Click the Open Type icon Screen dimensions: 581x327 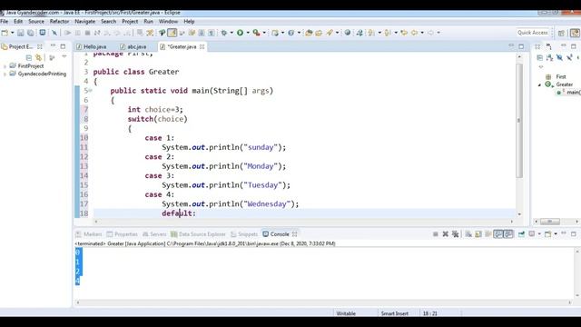pos(309,33)
